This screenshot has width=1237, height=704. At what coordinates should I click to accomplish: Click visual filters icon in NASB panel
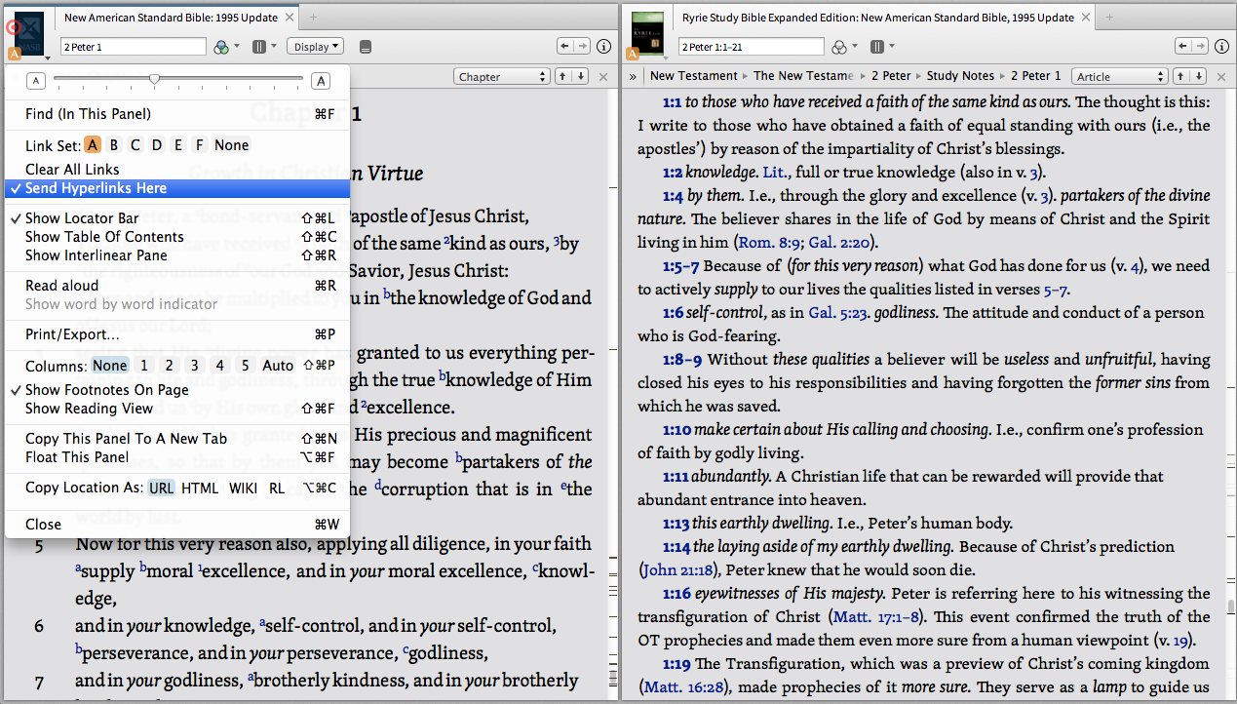[221, 47]
